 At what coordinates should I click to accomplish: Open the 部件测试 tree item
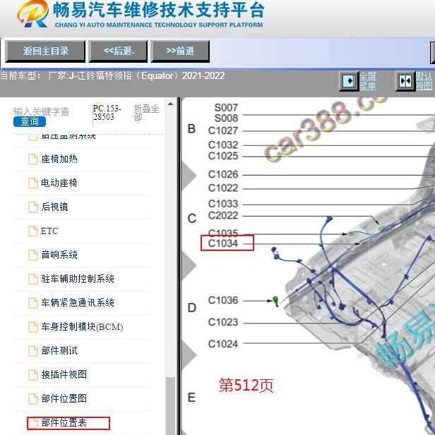(x=59, y=350)
